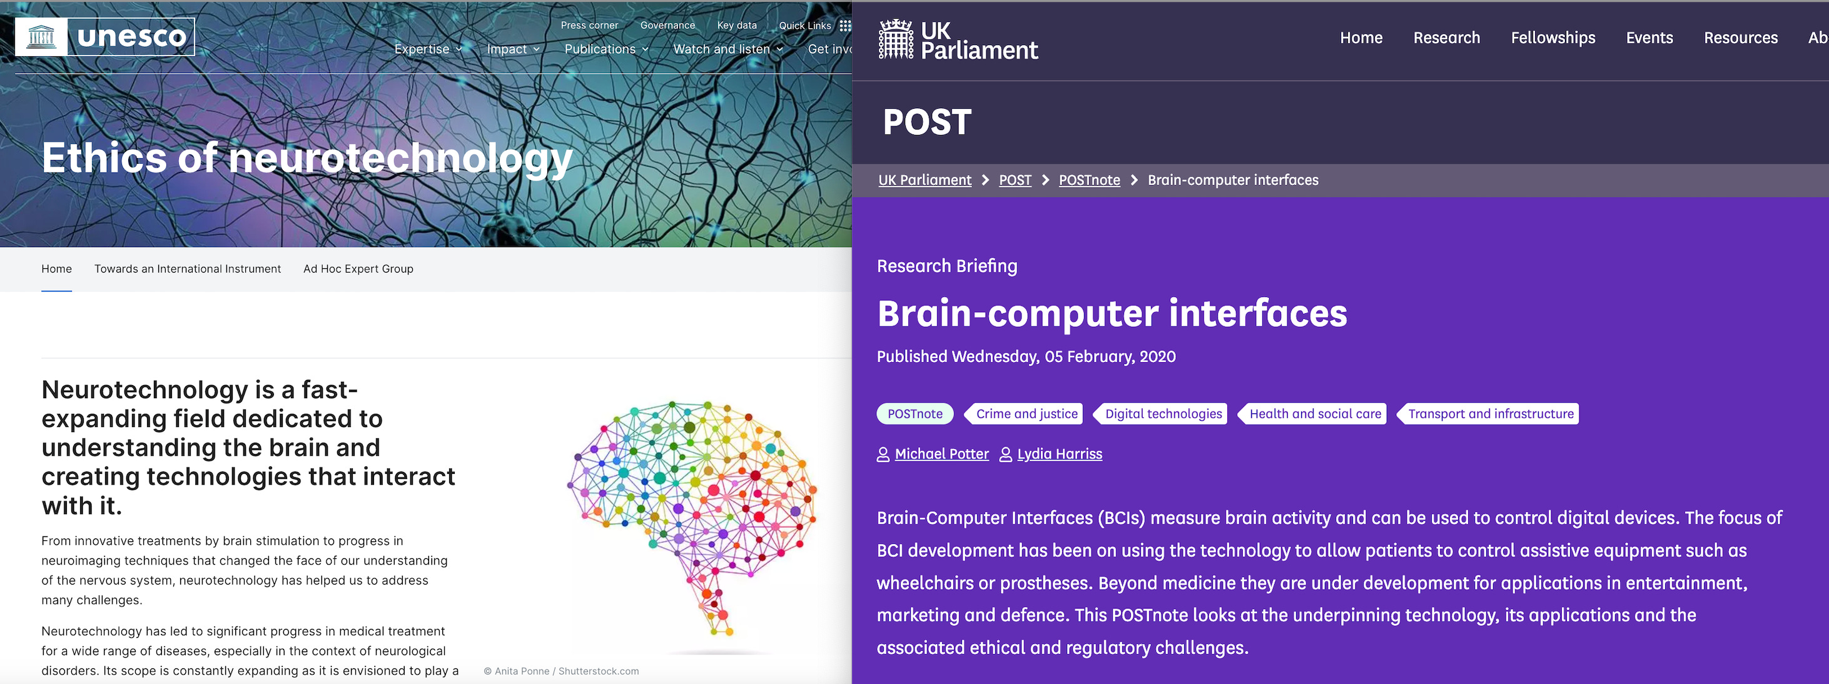Expand the Watch and listen dropdown

[x=729, y=49]
